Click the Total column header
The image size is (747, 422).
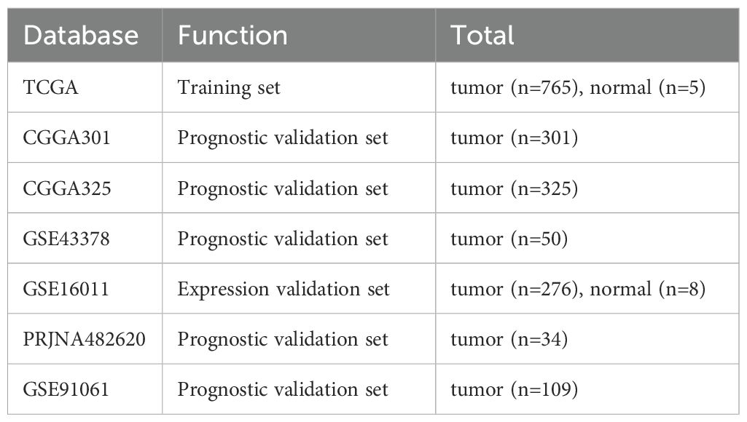coord(482,36)
